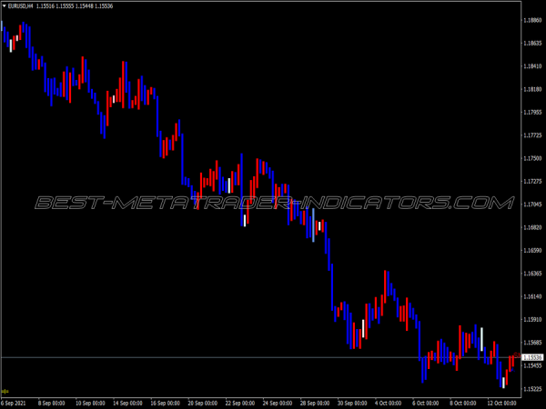Click the 1.16365 price scale label
The image size is (546, 409).
point(532,274)
